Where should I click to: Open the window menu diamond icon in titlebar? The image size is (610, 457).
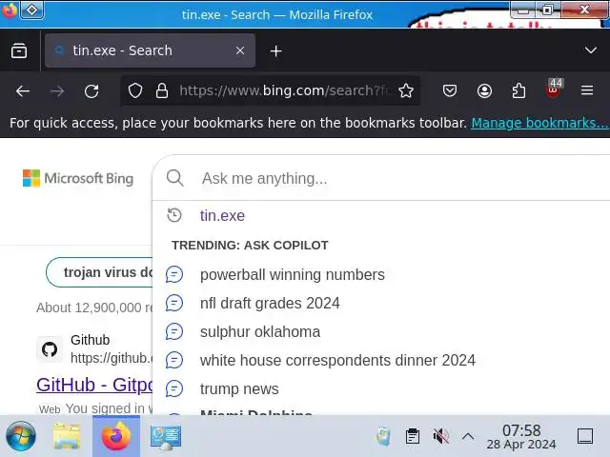point(31,10)
